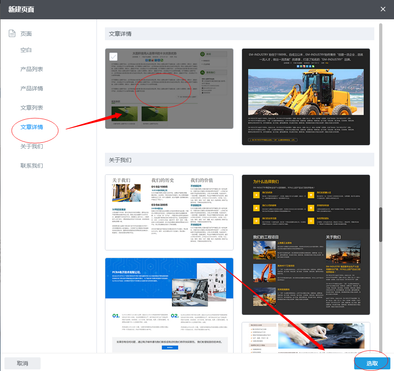Viewport: 394px width, 371px height.
Task: Pick the dark bulldozer article detail template
Action: click(306, 97)
